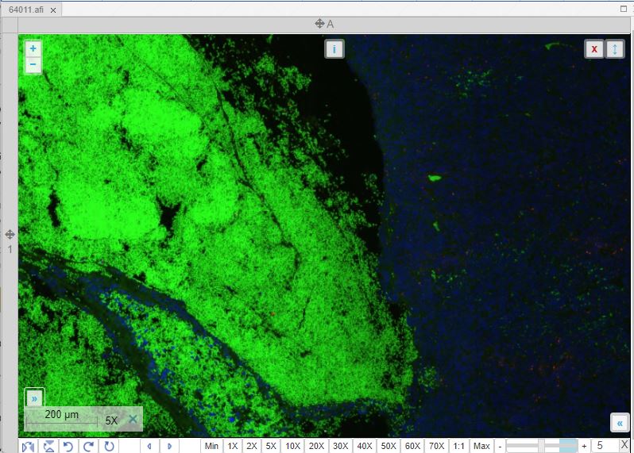
Task: Reset the image rotation
Action: tap(109, 446)
